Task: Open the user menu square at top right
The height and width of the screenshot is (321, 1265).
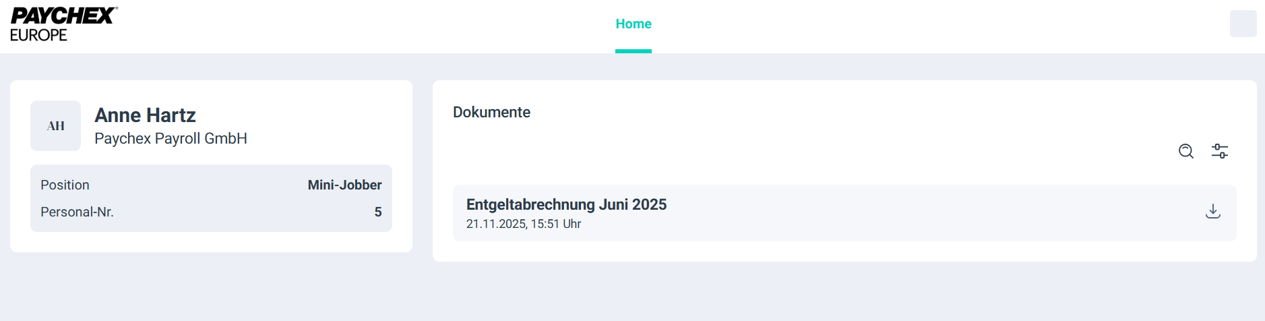Action: [x=1243, y=24]
